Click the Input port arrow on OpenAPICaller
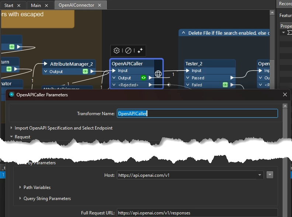 (114, 70)
